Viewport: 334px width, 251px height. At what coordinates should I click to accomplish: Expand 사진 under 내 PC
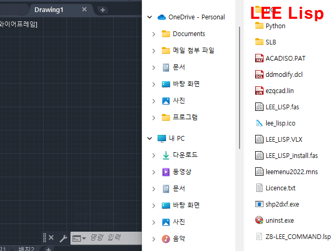pos(154,222)
